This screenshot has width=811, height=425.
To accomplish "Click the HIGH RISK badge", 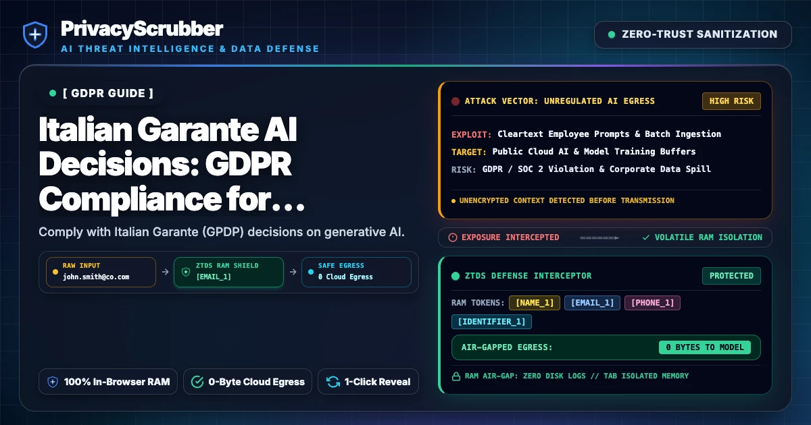I will click(731, 101).
